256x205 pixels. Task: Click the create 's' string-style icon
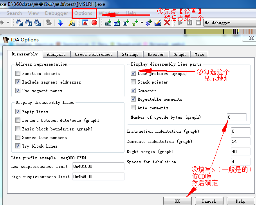(x=135, y=23)
